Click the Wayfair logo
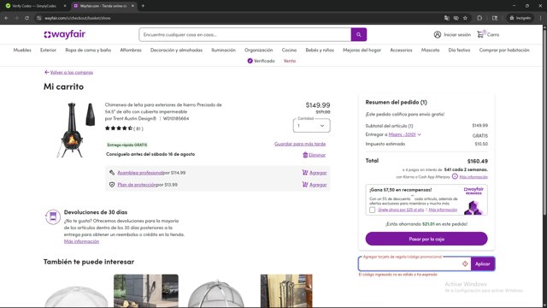The height and width of the screenshot is (308, 547). pos(65,34)
